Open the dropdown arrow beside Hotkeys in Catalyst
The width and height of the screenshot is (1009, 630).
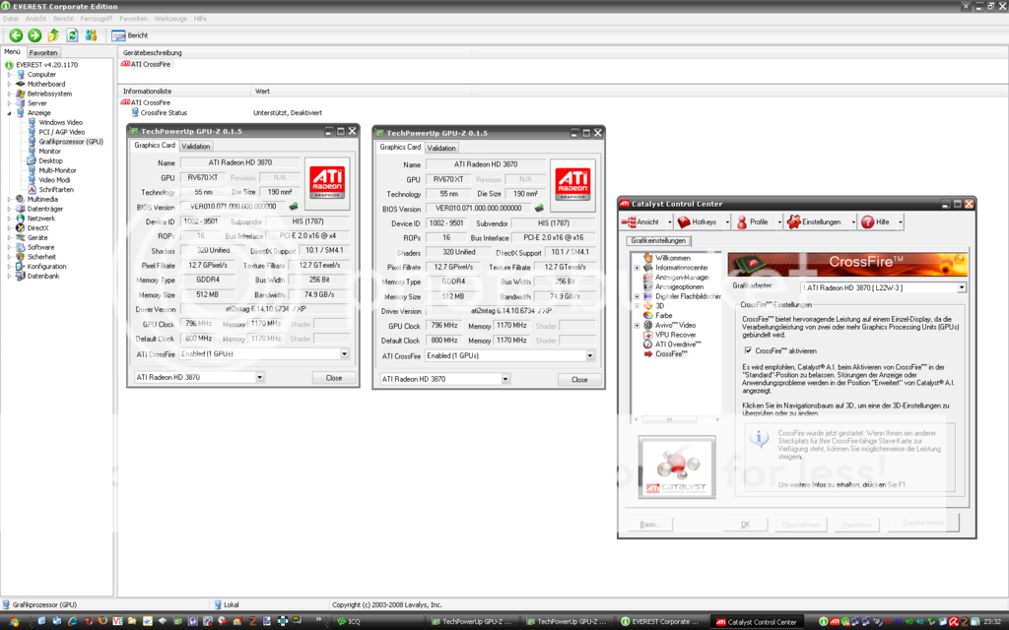click(x=727, y=221)
